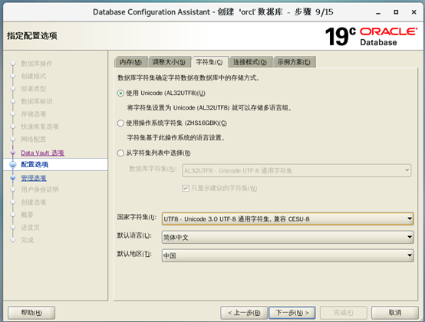This screenshot has width=425, height=322.
Task: Click the Data Vault 选项 step bullet
Action: [x=12, y=153]
